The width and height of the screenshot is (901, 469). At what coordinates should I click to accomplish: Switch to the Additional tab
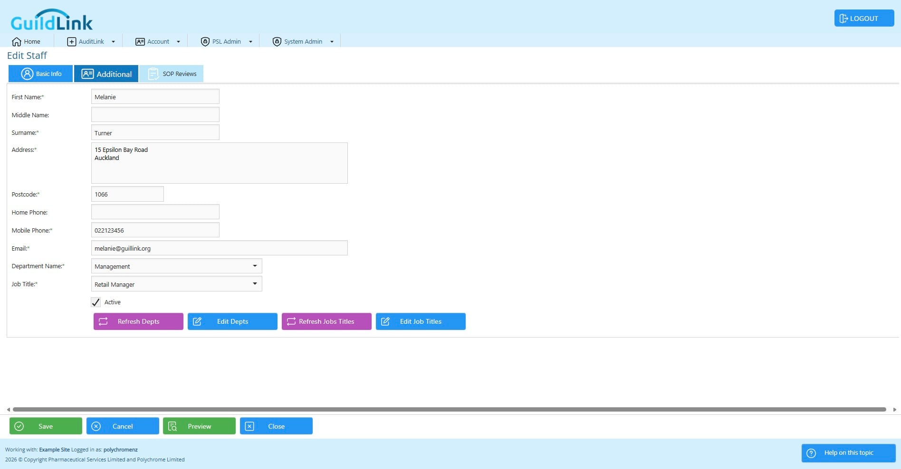pyautogui.click(x=106, y=74)
